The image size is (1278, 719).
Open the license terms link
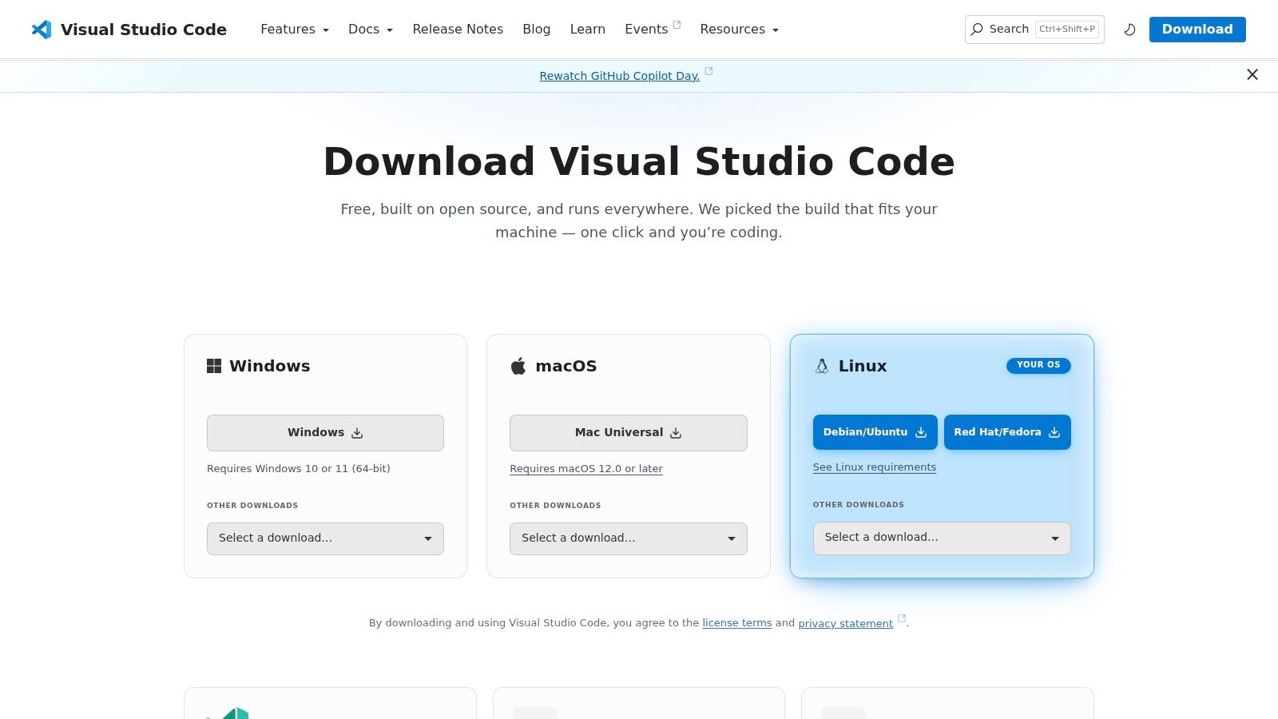click(x=737, y=623)
